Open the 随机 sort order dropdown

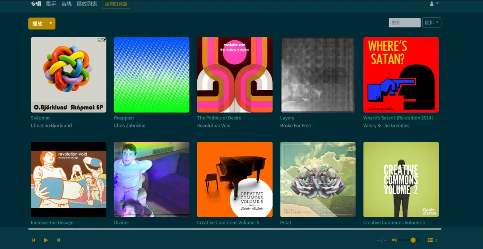432,22
